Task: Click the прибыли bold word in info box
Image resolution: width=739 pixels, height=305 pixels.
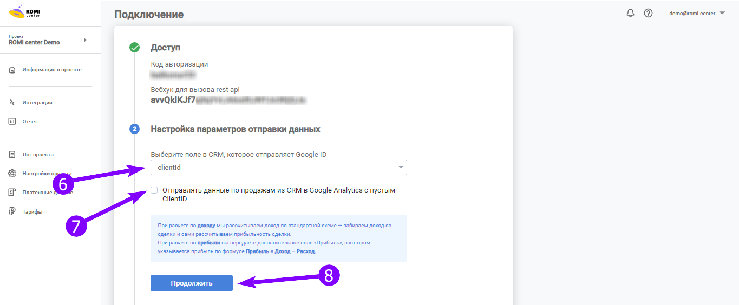Action: [209, 243]
